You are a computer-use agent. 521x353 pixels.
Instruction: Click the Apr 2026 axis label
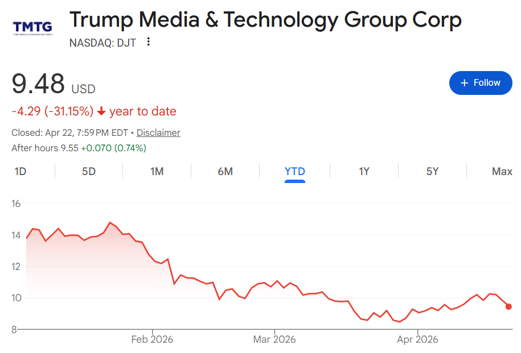(x=417, y=339)
